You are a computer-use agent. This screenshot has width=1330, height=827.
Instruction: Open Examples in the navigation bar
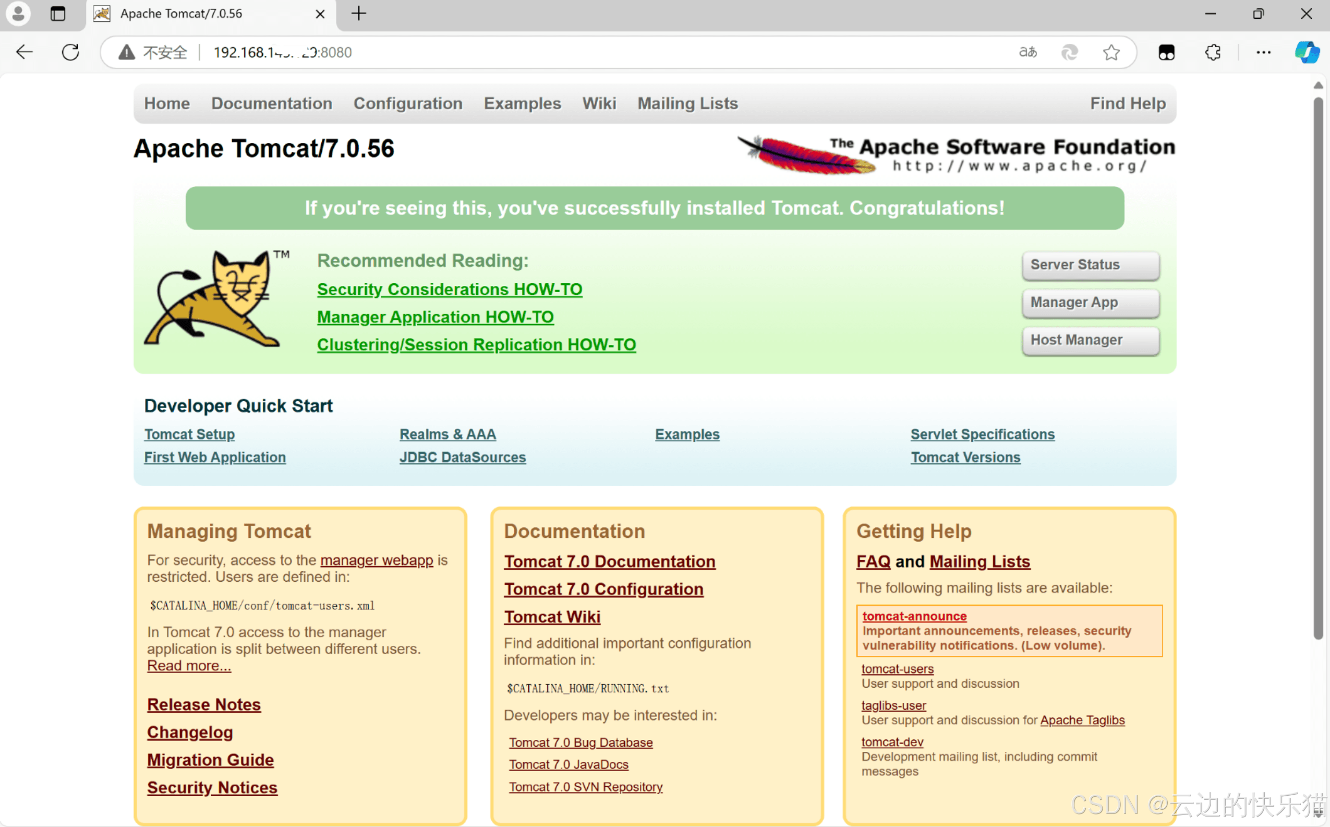(x=522, y=103)
